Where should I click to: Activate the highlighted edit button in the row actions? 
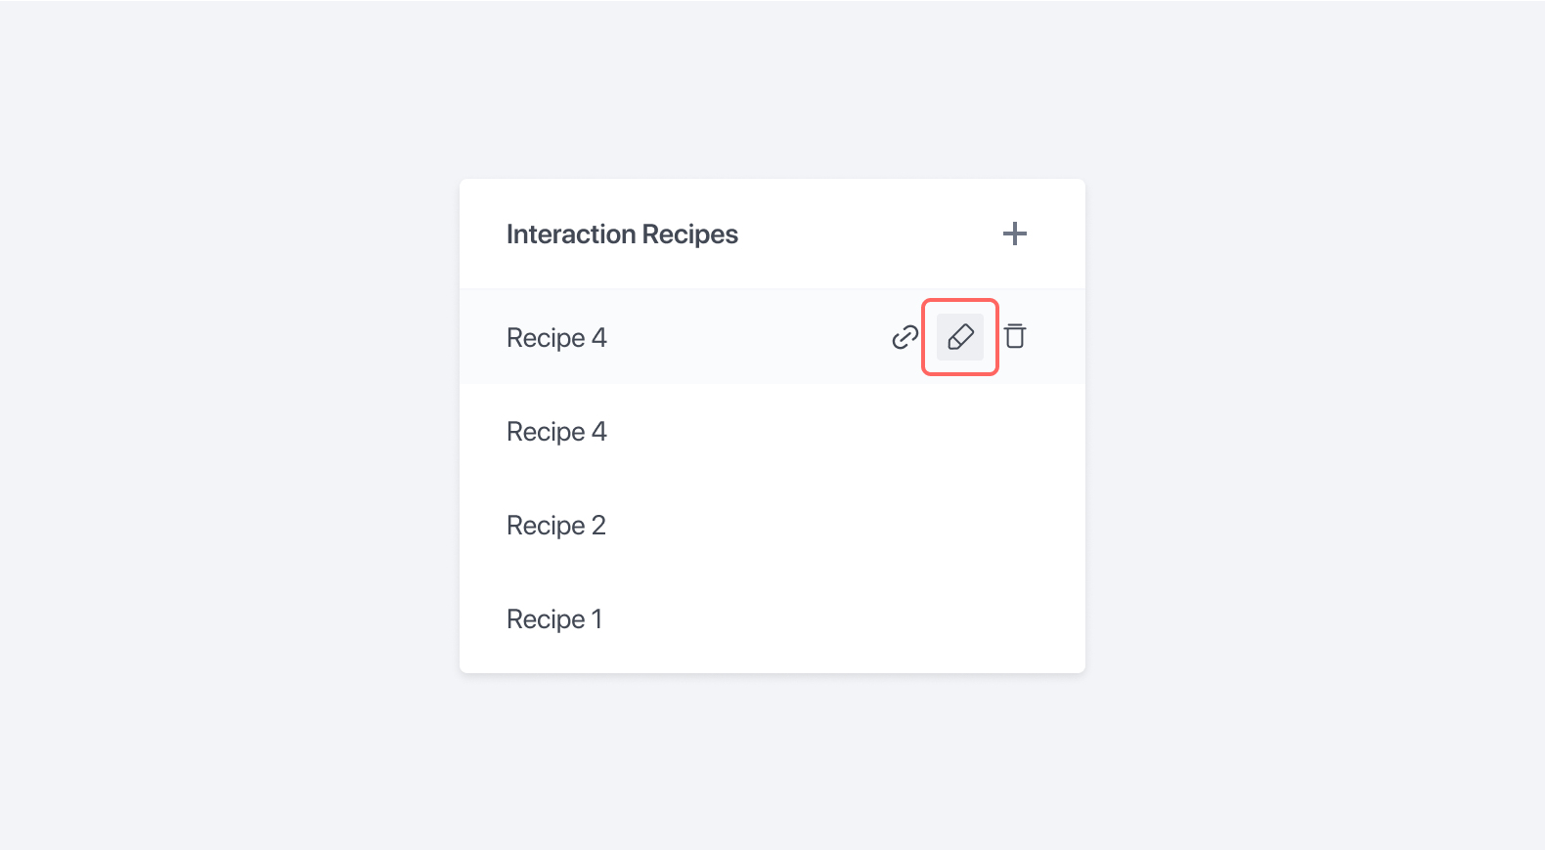960,337
